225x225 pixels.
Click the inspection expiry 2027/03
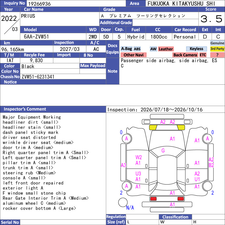tap(69, 49)
